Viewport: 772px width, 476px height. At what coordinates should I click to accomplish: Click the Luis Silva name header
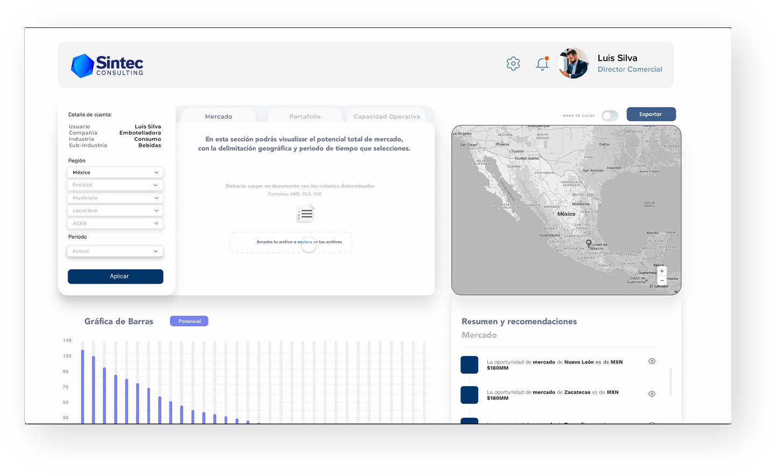pyautogui.click(x=617, y=58)
